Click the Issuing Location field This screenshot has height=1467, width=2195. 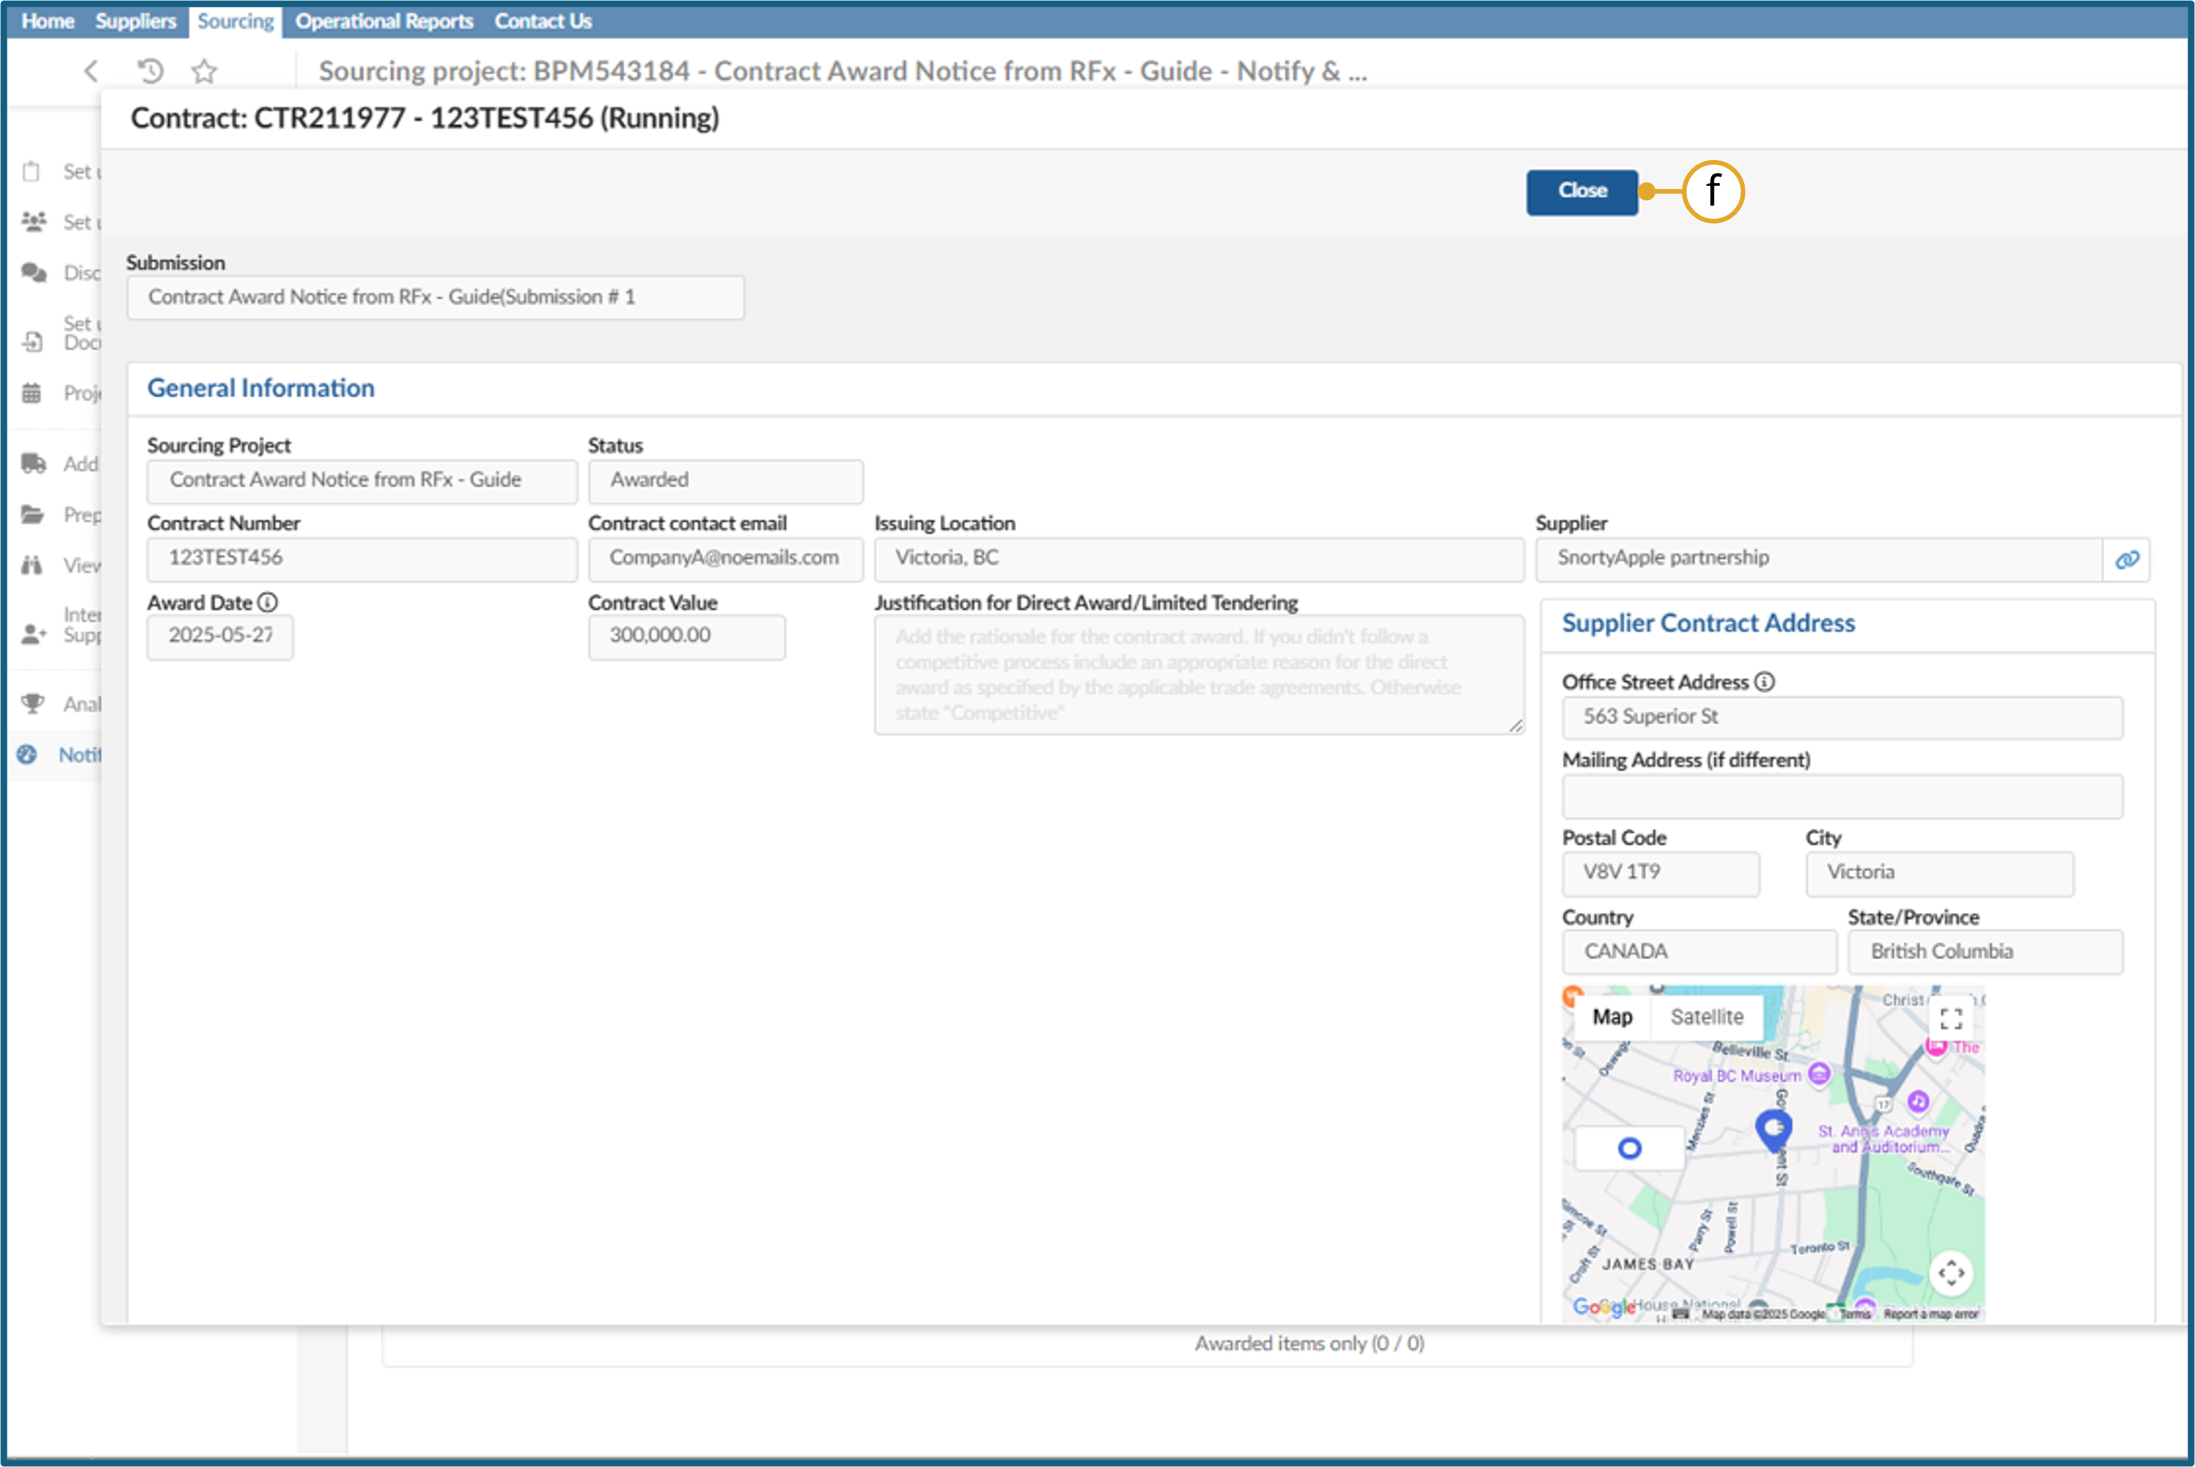[x=1199, y=559]
